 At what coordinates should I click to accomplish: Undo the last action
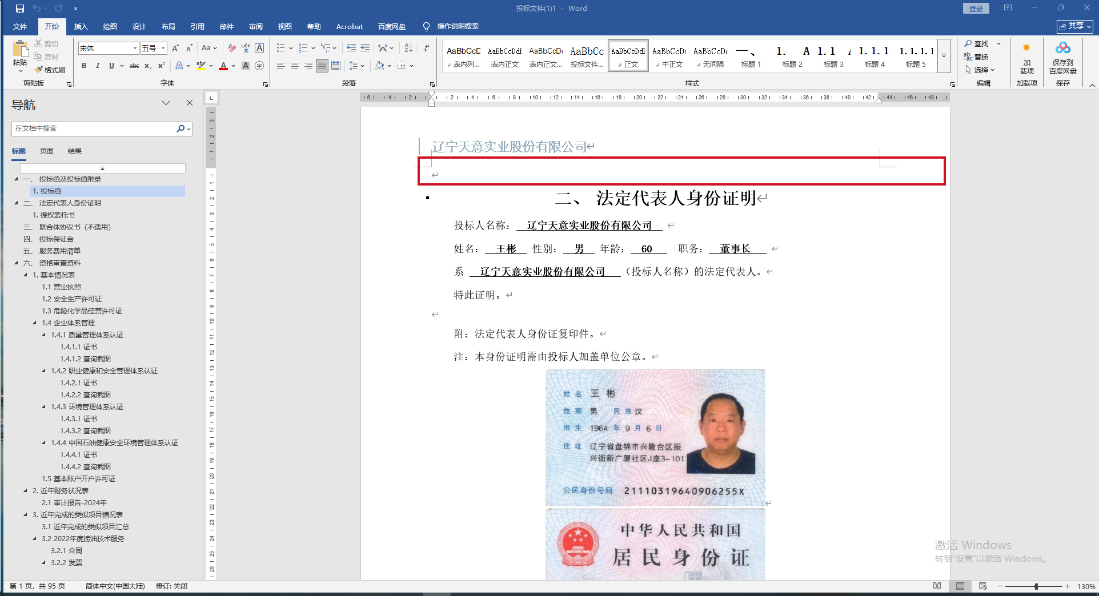[x=37, y=9]
